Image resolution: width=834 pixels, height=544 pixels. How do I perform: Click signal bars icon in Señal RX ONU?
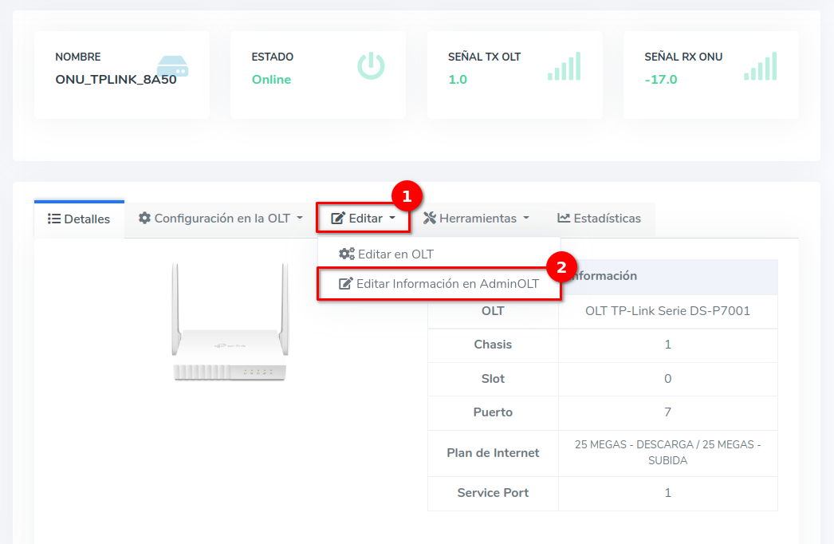[760, 66]
